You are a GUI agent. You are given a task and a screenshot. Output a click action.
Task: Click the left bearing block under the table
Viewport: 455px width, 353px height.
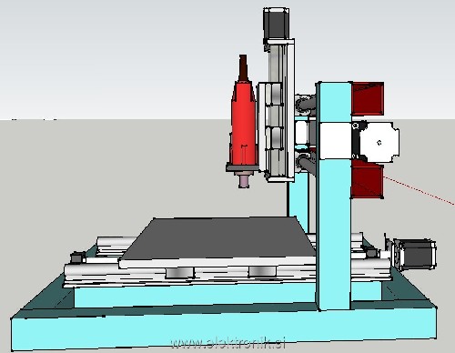coord(179,272)
